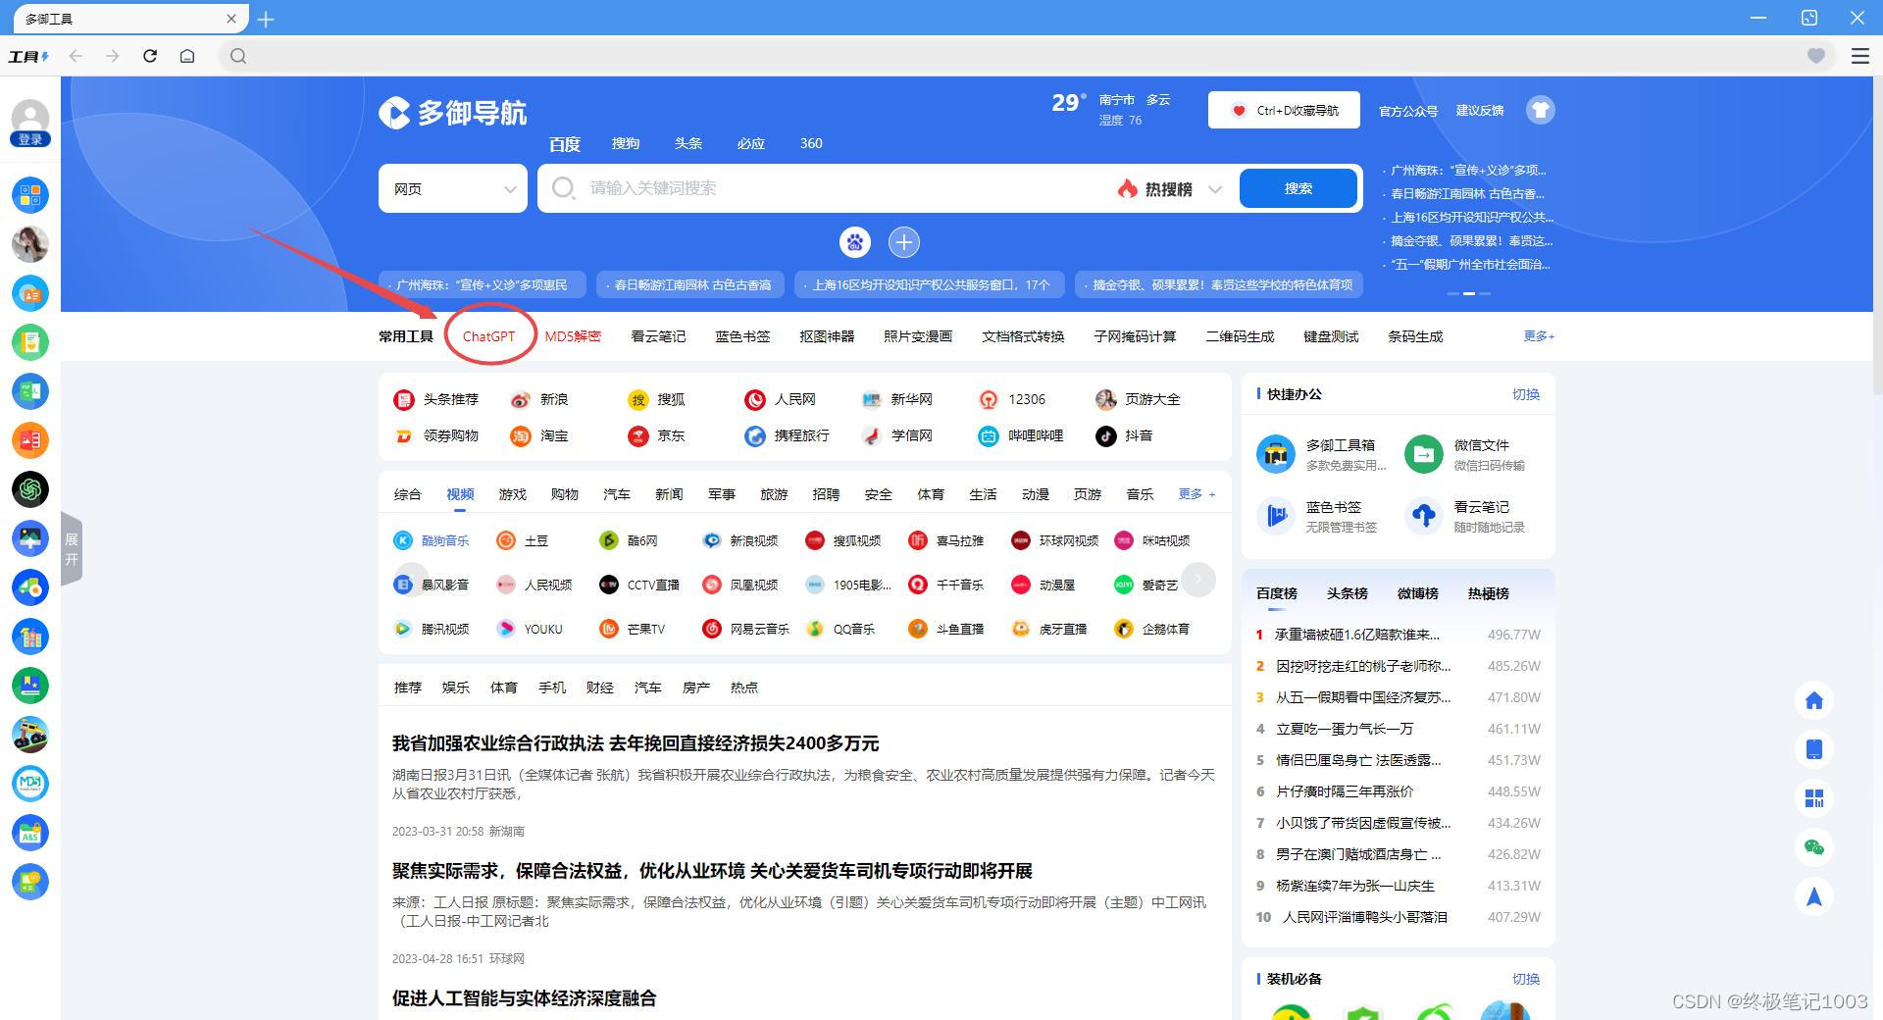Select the 必应 search engine tab
This screenshot has width=1883, height=1020.
[x=751, y=143]
